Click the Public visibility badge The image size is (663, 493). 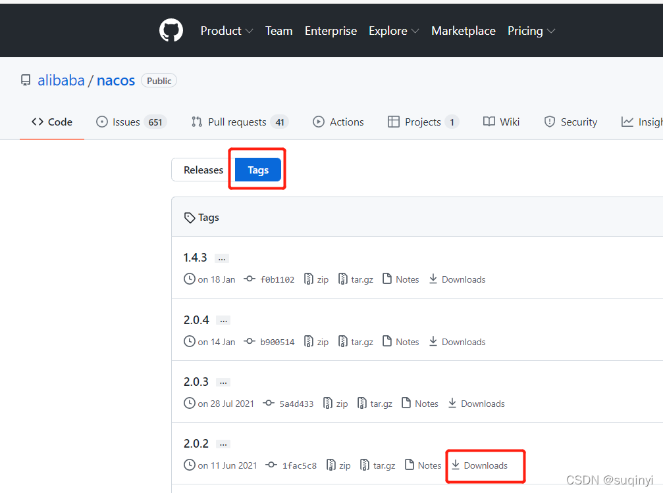(x=159, y=81)
